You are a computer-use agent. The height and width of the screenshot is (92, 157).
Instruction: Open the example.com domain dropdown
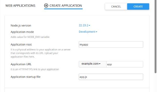point(93,64)
